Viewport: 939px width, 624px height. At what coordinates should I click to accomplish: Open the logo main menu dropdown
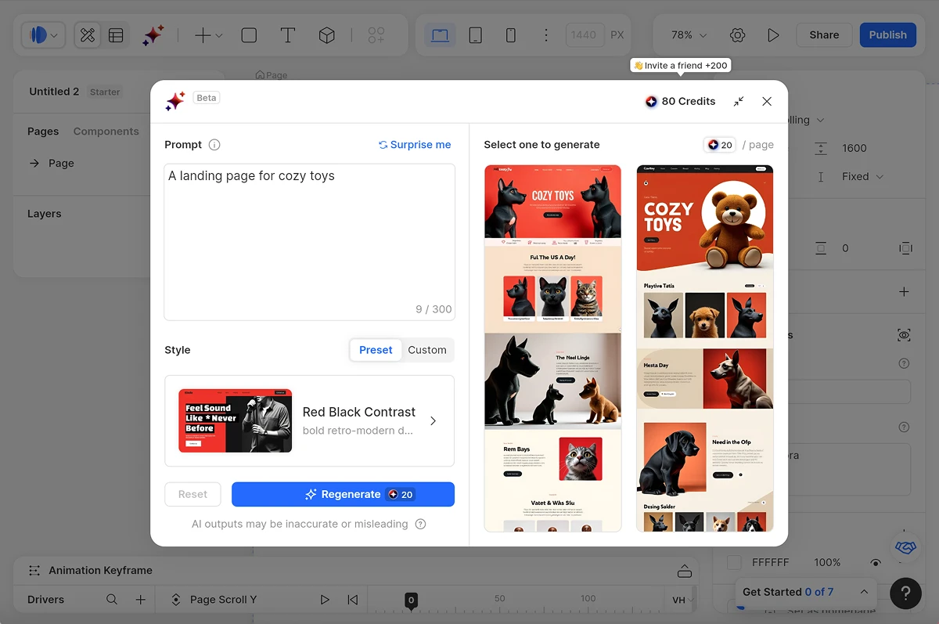(44, 35)
